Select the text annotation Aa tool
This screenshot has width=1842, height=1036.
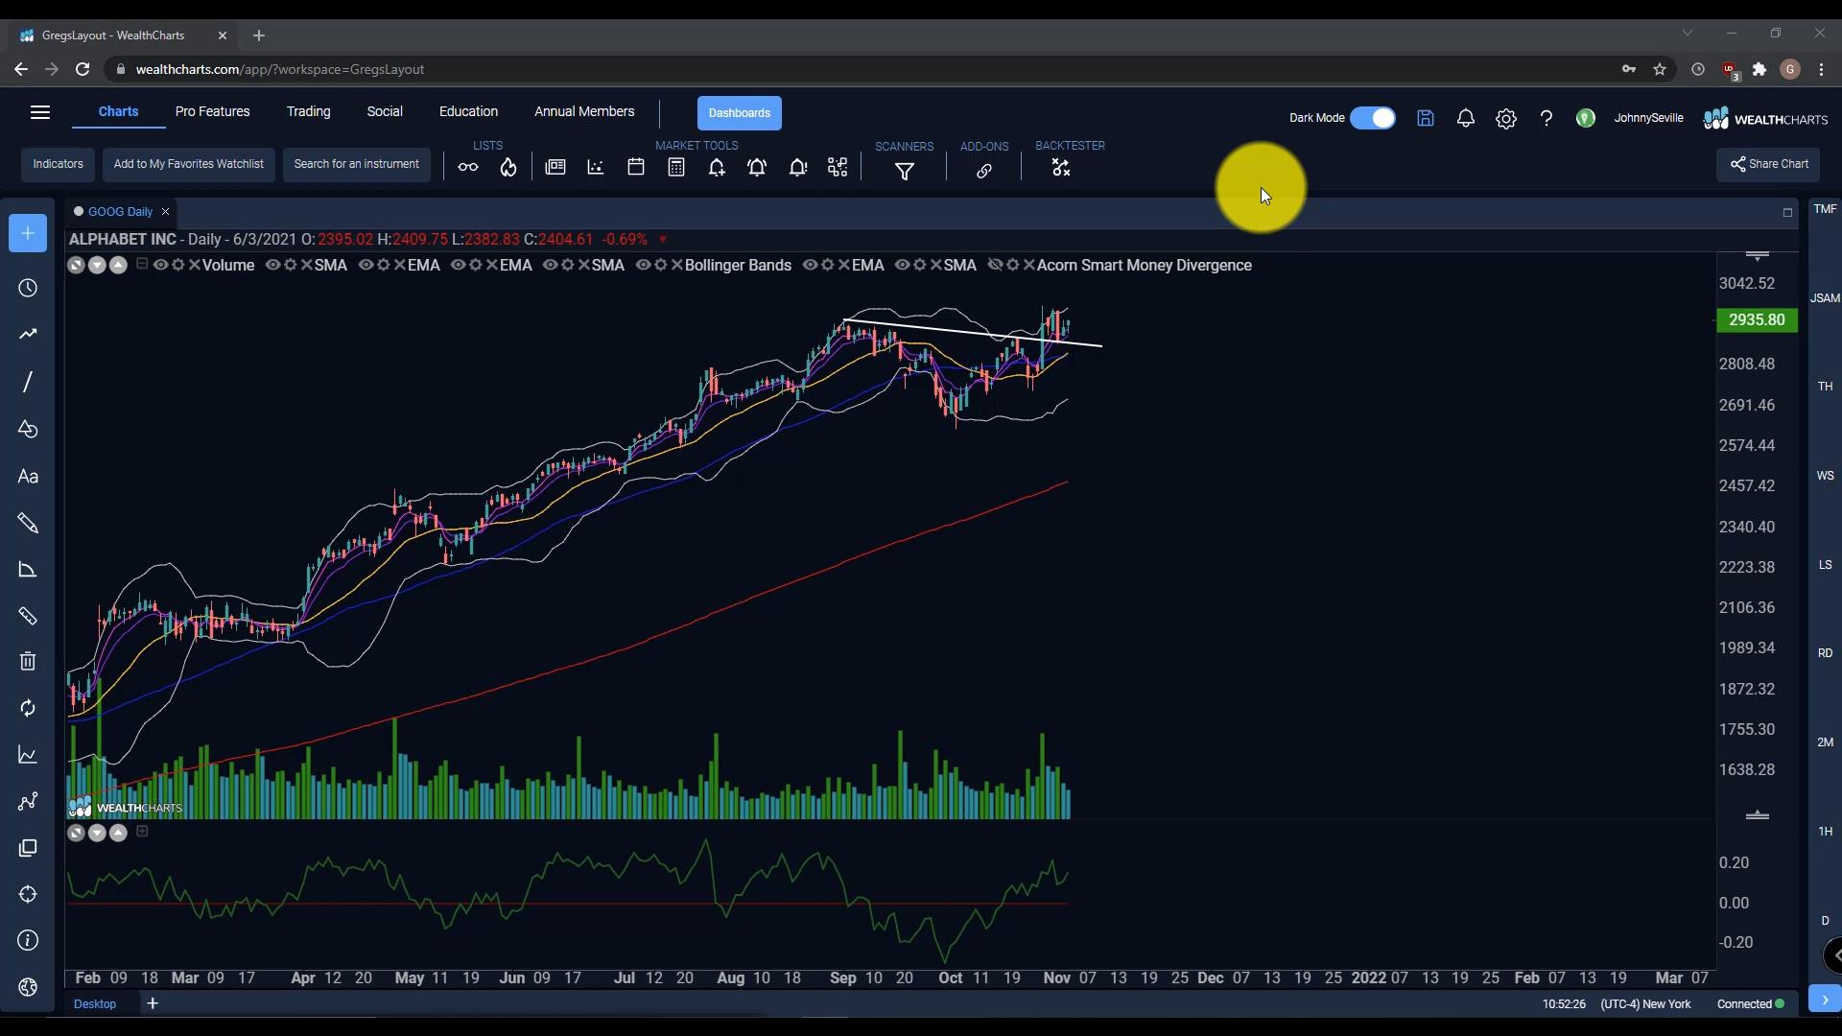[28, 477]
